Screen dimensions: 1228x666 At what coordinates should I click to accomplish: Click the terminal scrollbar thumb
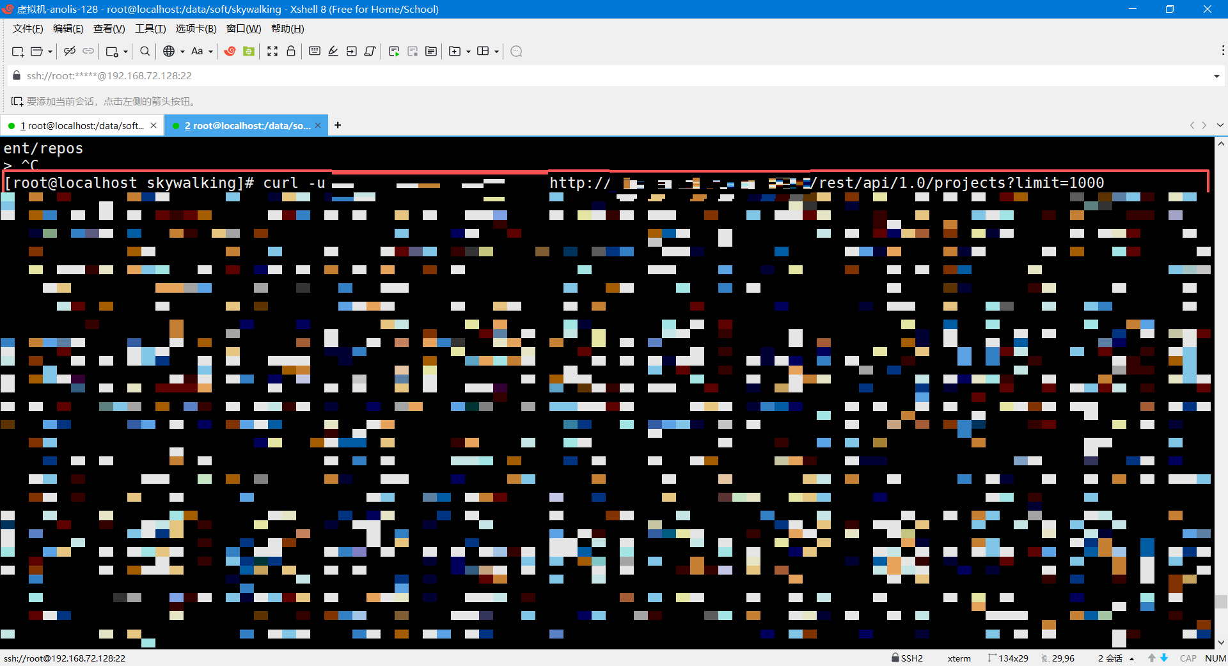pyautogui.click(x=1221, y=601)
